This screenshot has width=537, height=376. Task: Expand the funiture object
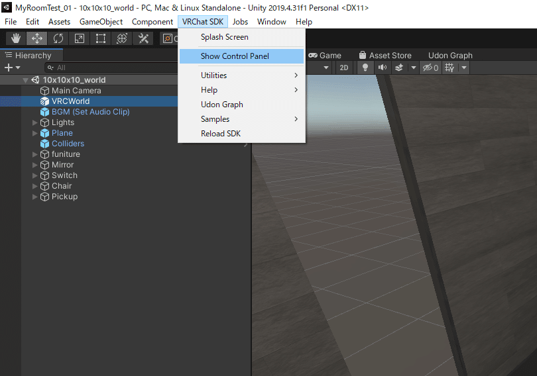click(34, 154)
